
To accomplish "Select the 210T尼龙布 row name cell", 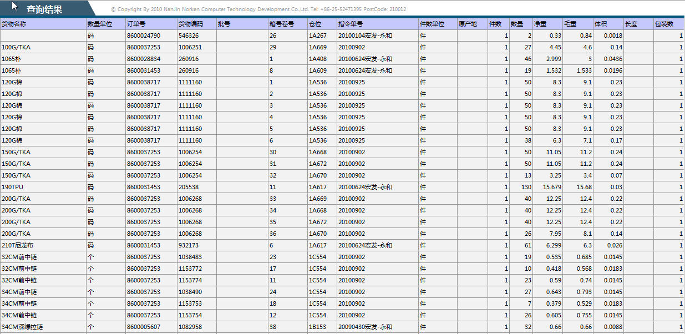I will pos(17,245).
